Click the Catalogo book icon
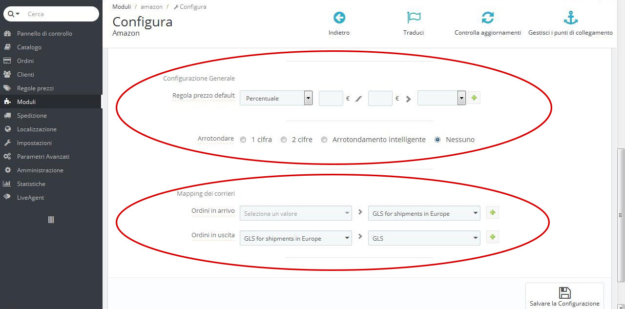 (7, 47)
